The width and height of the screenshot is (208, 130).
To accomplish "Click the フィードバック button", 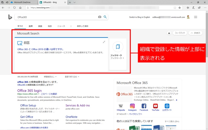I will pos(180,33).
